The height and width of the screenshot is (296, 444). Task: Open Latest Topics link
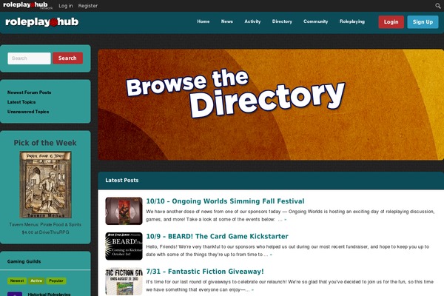pos(21,102)
